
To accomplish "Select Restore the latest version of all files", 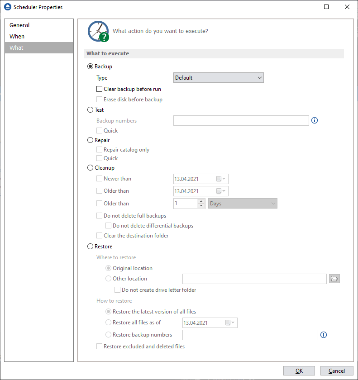I will click(108, 312).
